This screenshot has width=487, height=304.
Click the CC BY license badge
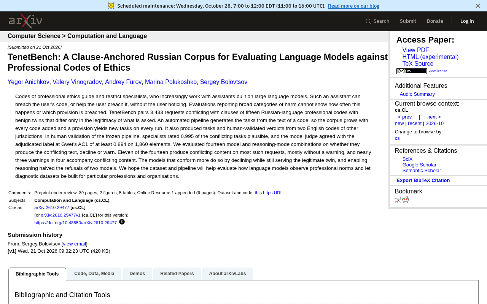click(x=412, y=71)
